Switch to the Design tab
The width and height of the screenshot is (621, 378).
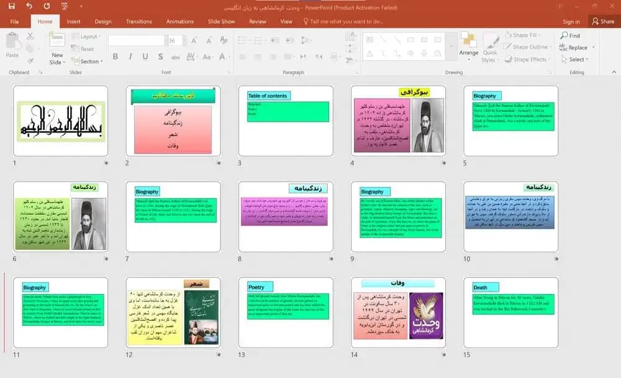click(103, 21)
